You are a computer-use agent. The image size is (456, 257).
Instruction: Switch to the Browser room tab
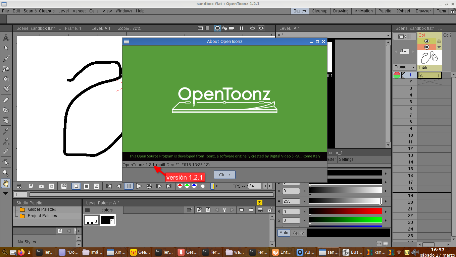(x=423, y=11)
